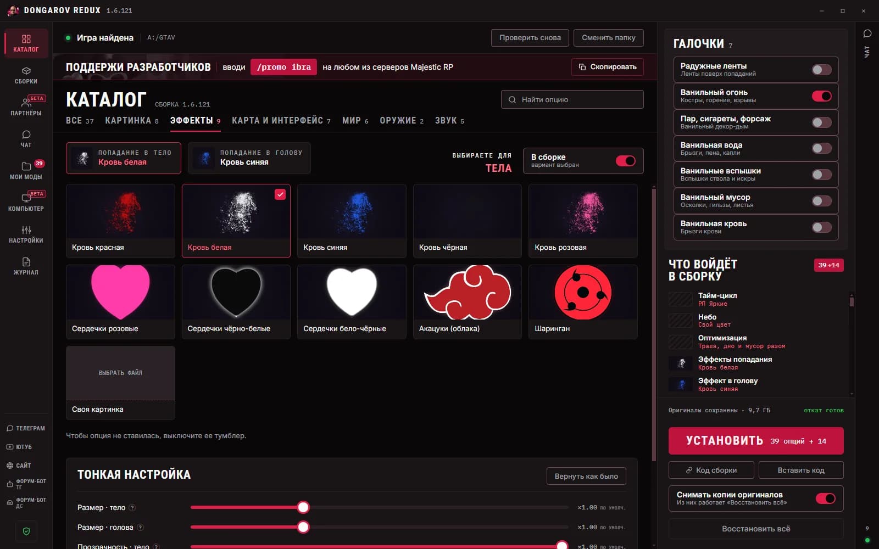This screenshot has height=549, width=879.
Task: Enable Радужные ленты toggle
Action: coord(821,70)
